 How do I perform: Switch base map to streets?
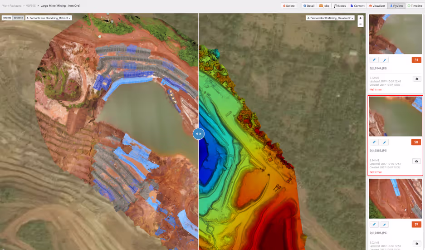click(x=7, y=18)
